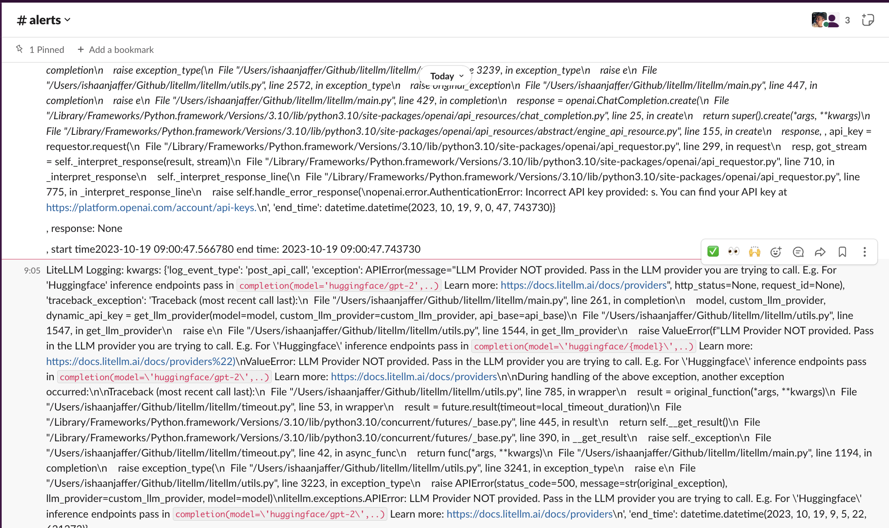The width and height of the screenshot is (889, 528).
Task: Open more actions three-dot menu
Action: point(864,252)
